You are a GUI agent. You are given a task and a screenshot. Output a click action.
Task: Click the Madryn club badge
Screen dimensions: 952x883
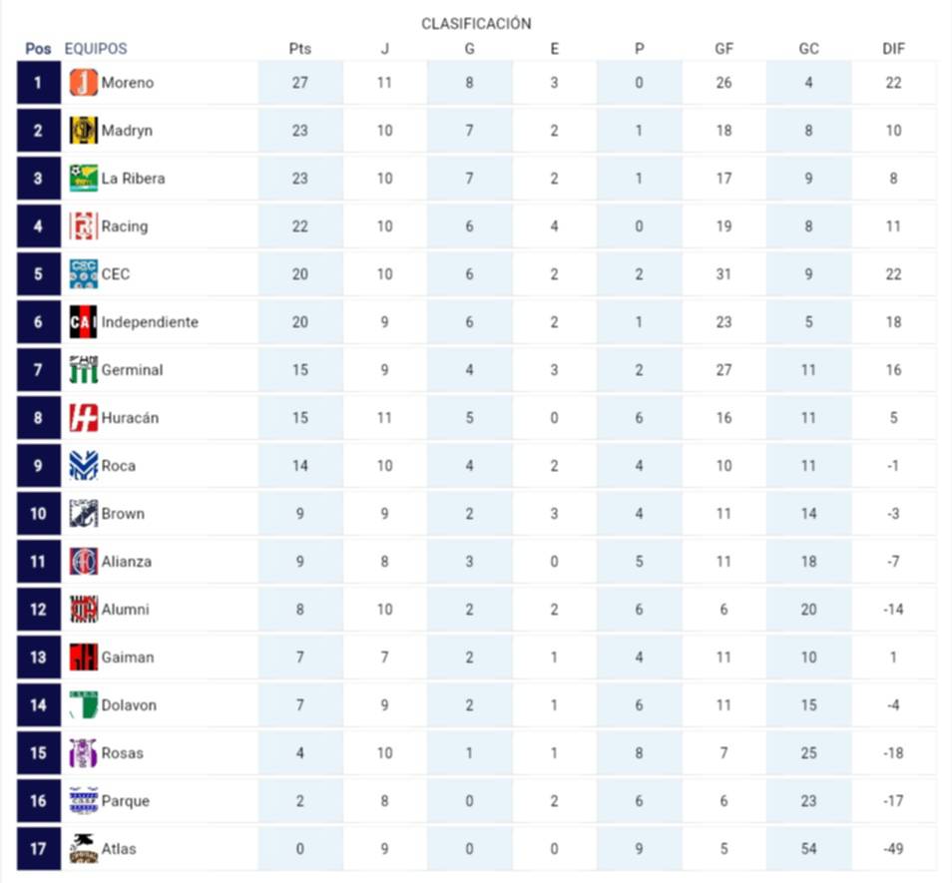tap(84, 131)
